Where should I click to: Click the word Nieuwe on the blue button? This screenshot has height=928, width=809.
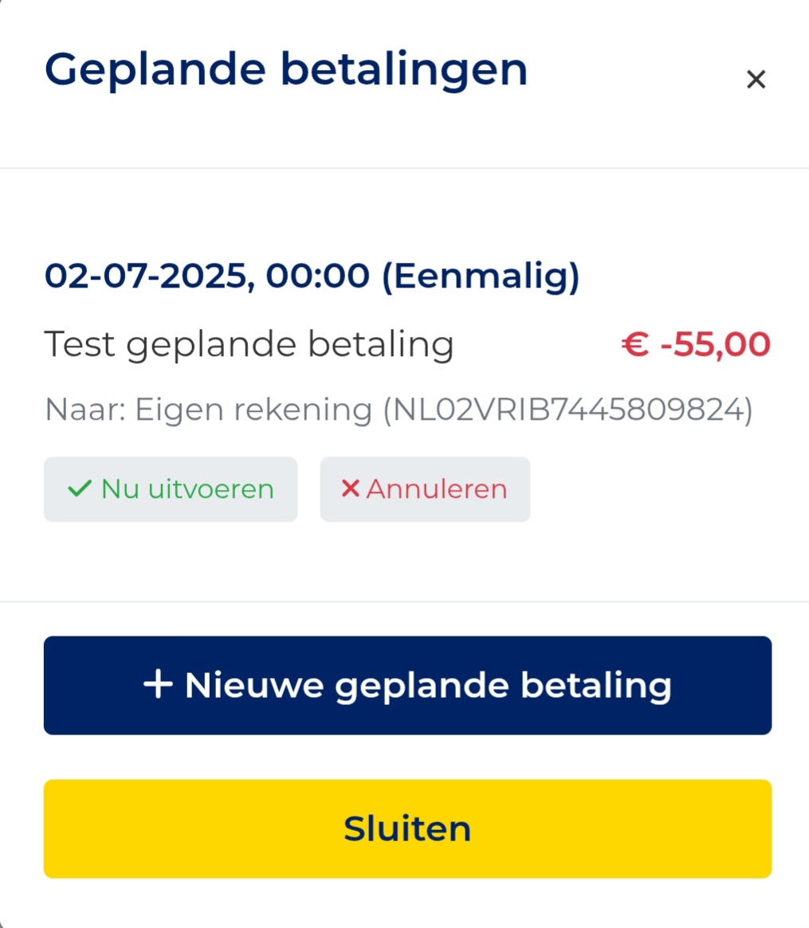pyautogui.click(x=254, y=685)
